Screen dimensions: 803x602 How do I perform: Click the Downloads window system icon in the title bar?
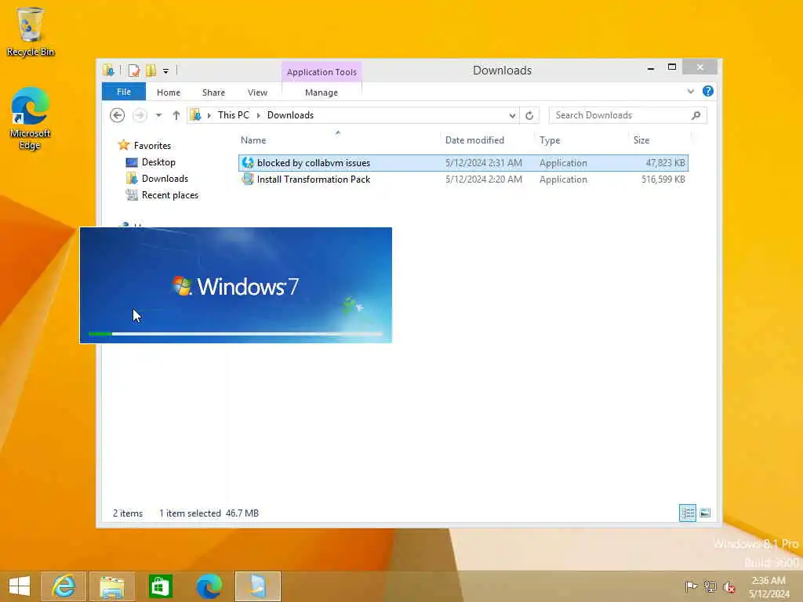tap(108, 71)
